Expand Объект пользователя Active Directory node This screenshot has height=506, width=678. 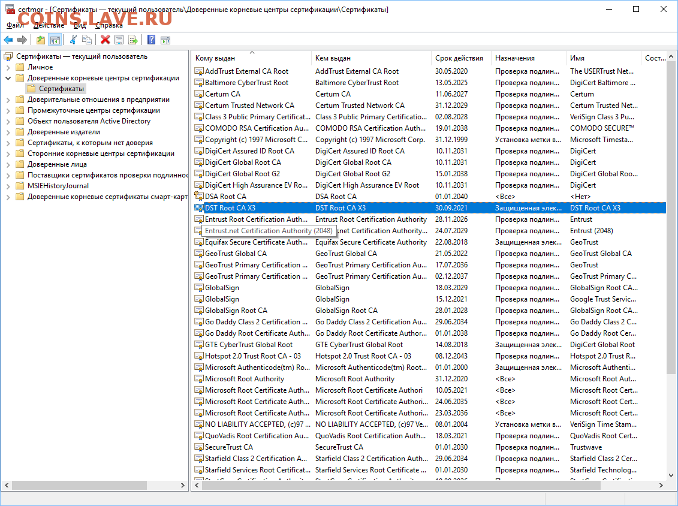click(x=8, y=122)
